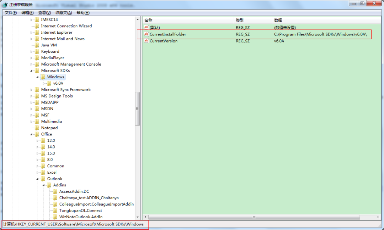Expand the v6.0A subkey

(43, 84)
